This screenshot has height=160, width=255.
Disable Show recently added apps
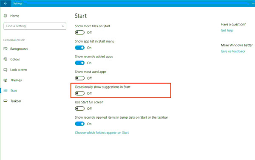point(80,63)
